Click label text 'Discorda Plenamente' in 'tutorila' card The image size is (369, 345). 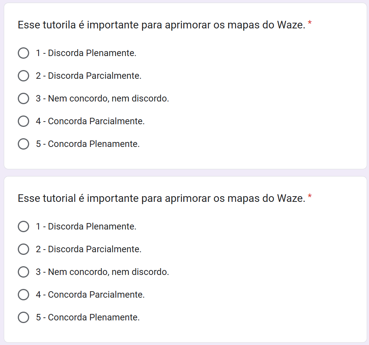tap(92, 53)
